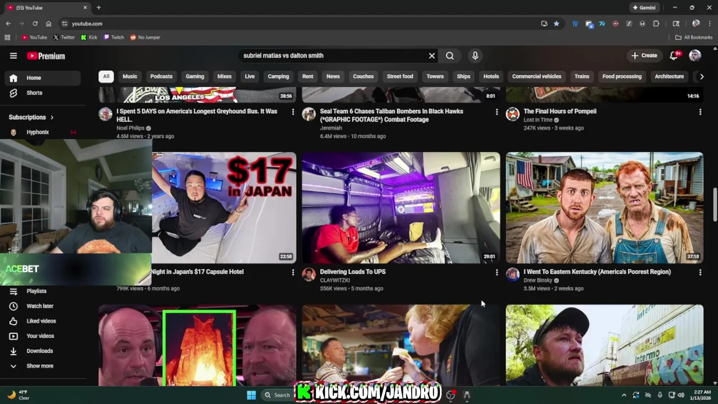The image size is (718, 404).
Task: Open the CLAYWITZKI channel link
Action: coord(335,280)
